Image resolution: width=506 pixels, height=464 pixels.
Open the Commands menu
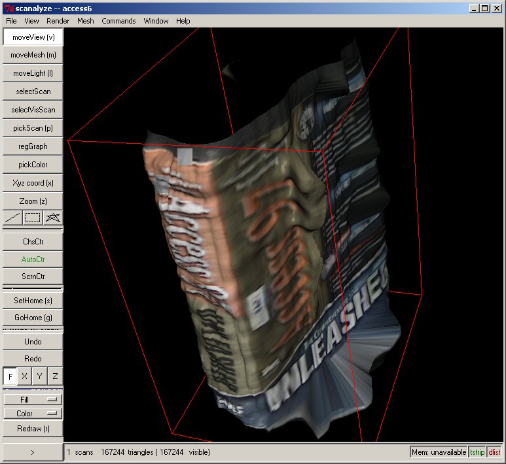pos(118,21)
